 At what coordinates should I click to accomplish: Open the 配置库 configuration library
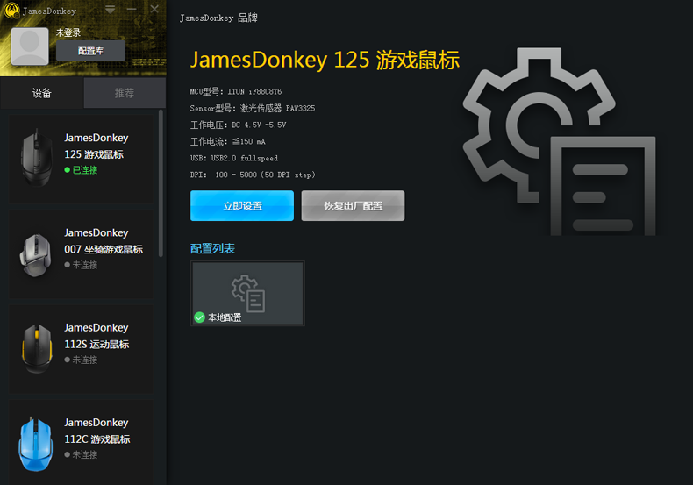(x=90, y=51)
